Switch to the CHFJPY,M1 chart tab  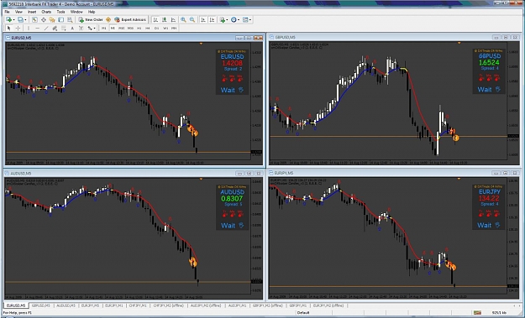138,305
